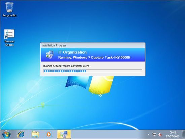The image size is (185, 139).
Task: Click the muted volume tray icon
Action: click(160, 135)
